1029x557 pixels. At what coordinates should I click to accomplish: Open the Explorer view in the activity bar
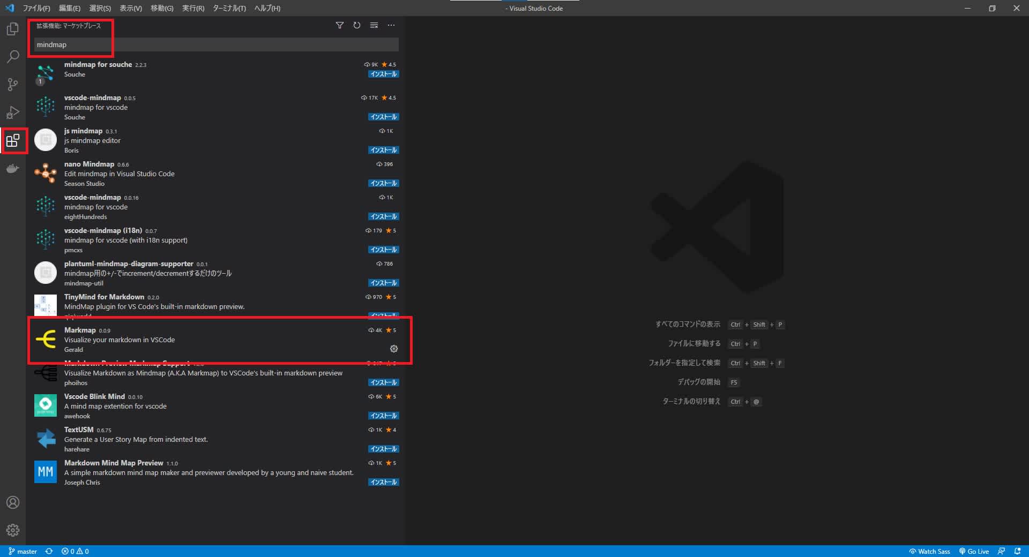tap(13, 29)
